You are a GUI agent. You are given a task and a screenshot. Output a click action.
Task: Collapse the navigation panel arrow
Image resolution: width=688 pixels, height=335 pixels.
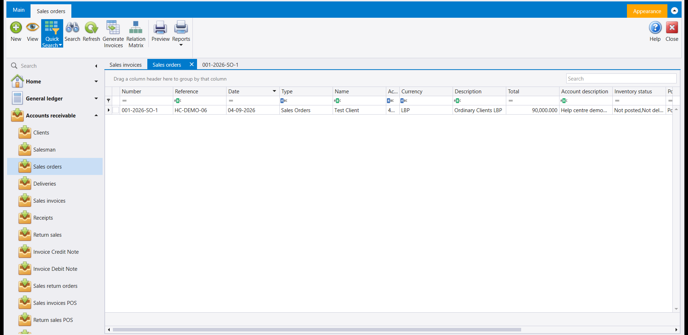[x=96, y=66]
